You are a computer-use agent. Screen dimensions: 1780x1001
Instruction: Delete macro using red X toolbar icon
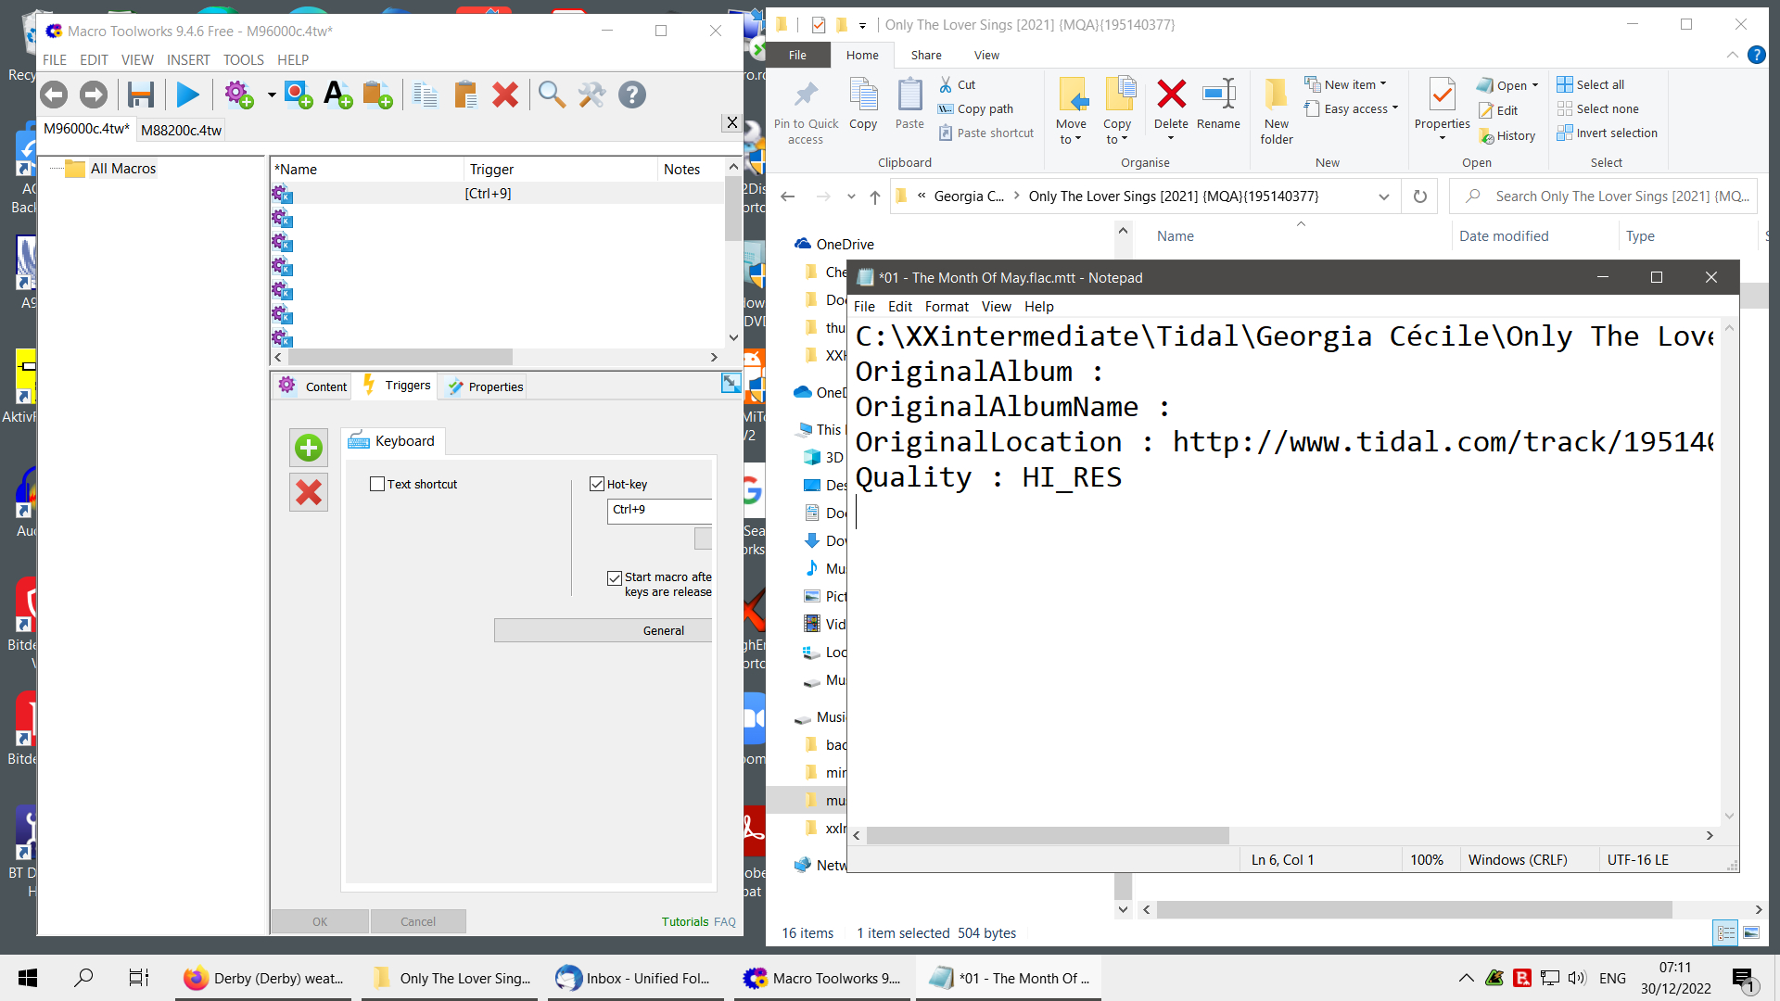click(x=505, y=95)
